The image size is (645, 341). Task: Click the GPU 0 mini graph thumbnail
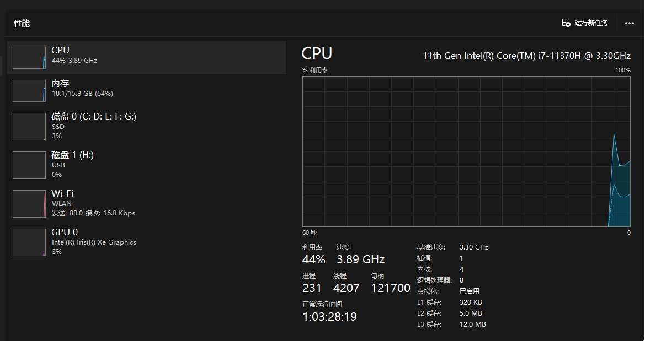click(x=29, y=242)
